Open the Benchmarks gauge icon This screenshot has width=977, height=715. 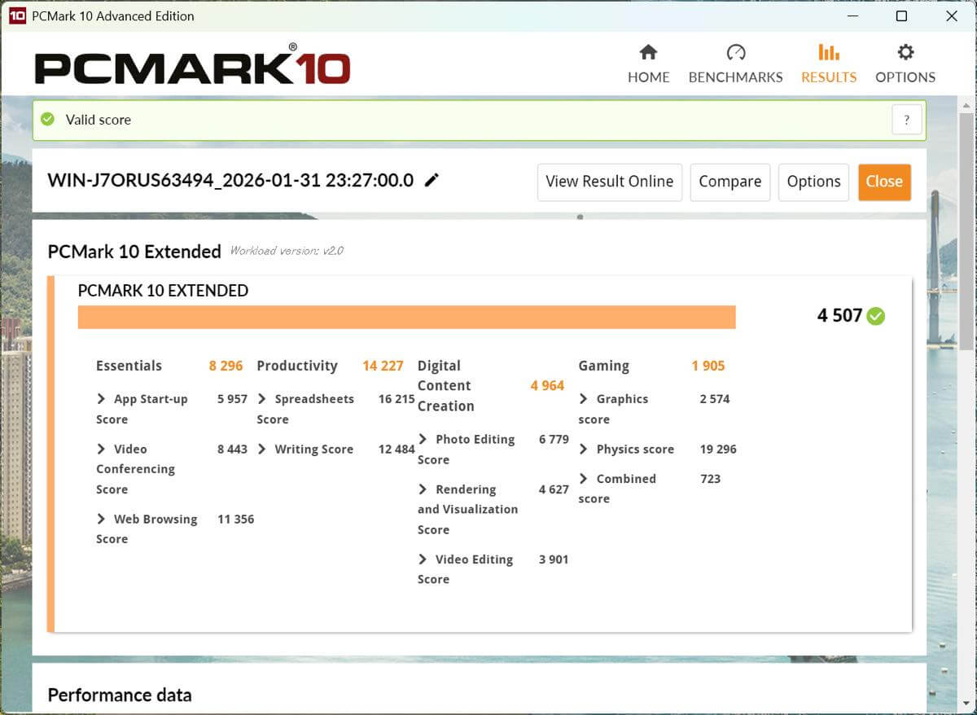[735, 53]
